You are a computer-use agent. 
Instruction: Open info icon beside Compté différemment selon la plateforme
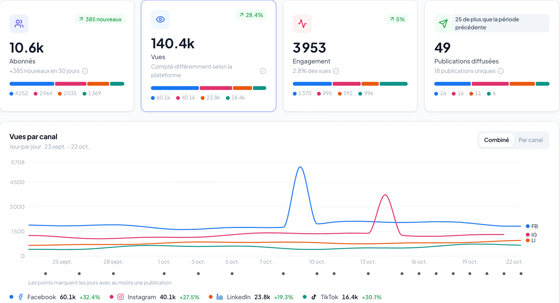[x=263, y=71]
